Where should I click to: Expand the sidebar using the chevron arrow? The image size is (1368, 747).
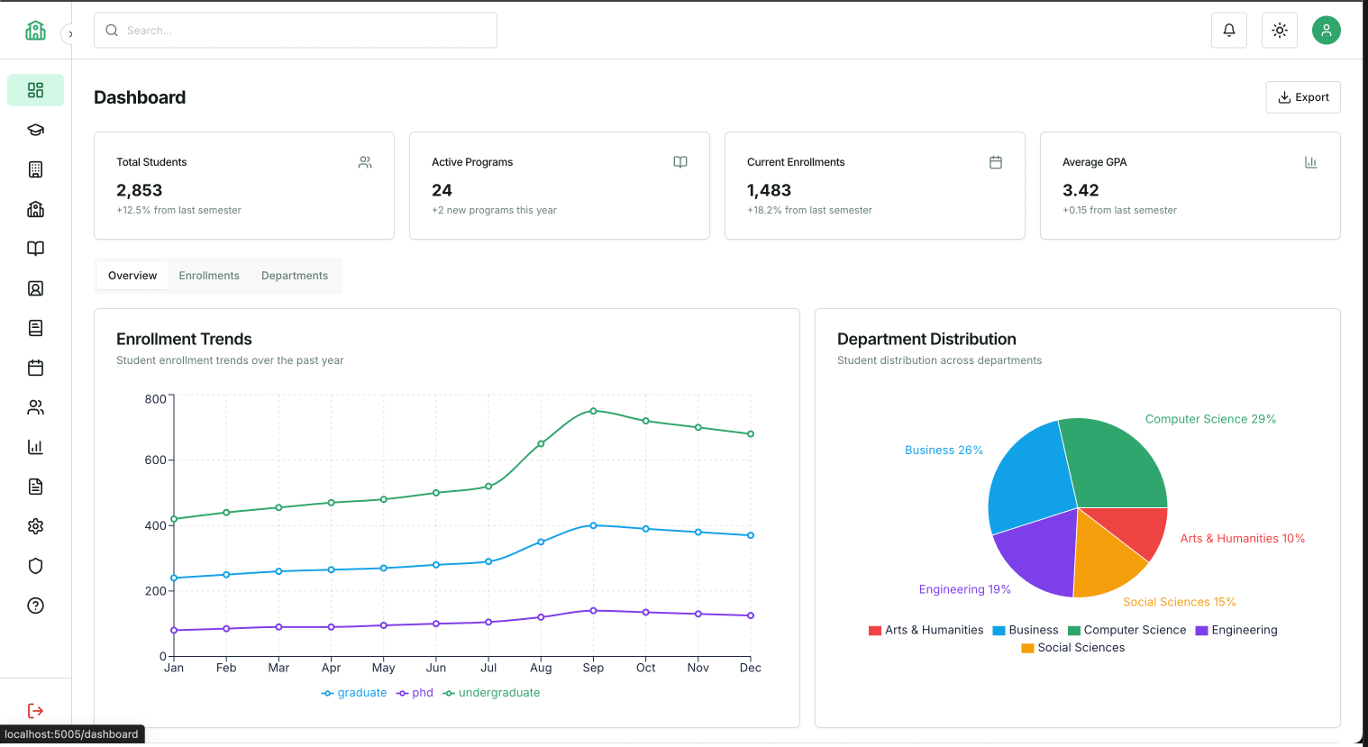(x=69, y=34)
